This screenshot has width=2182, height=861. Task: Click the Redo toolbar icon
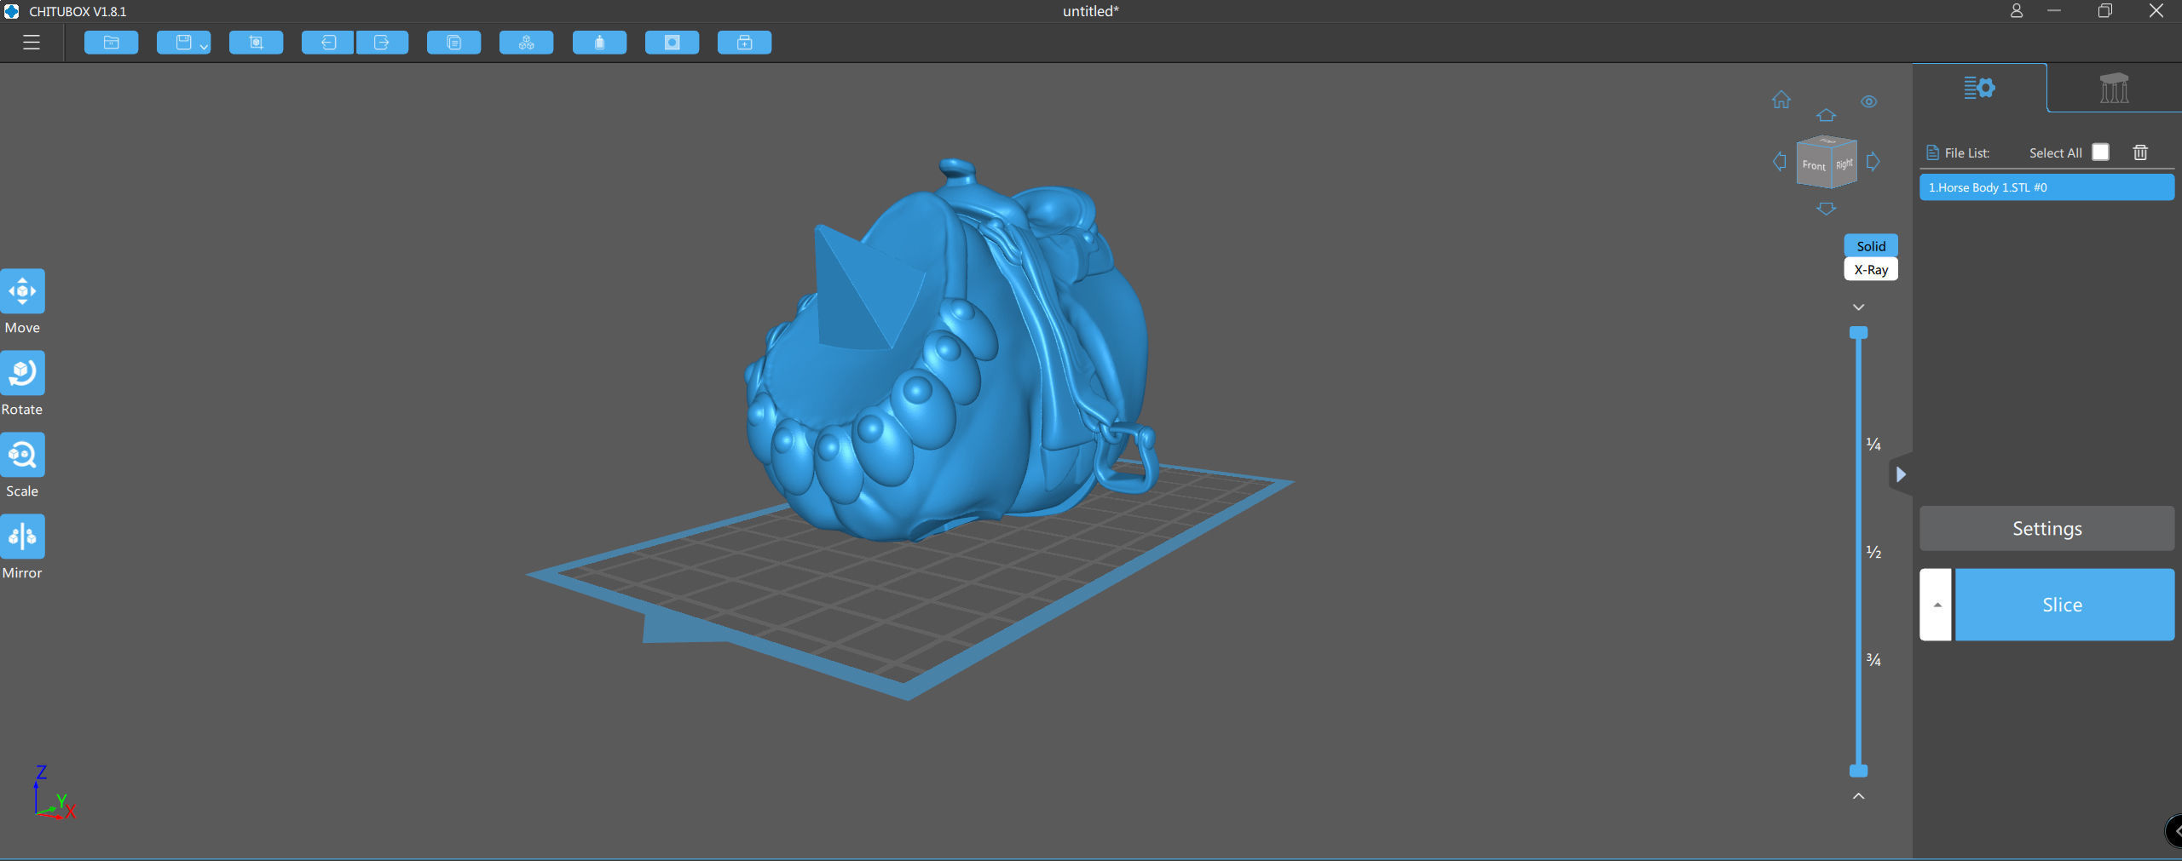coord(382,43)
